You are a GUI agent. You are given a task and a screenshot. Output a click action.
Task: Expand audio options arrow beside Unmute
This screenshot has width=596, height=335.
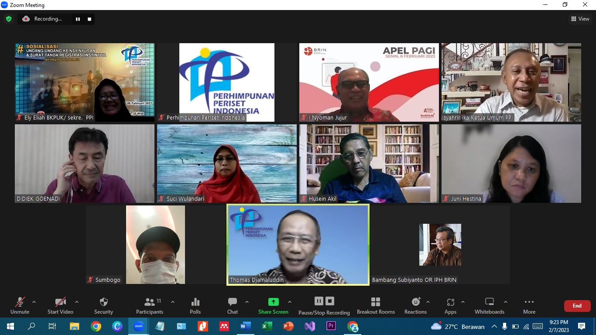point(34,302)
